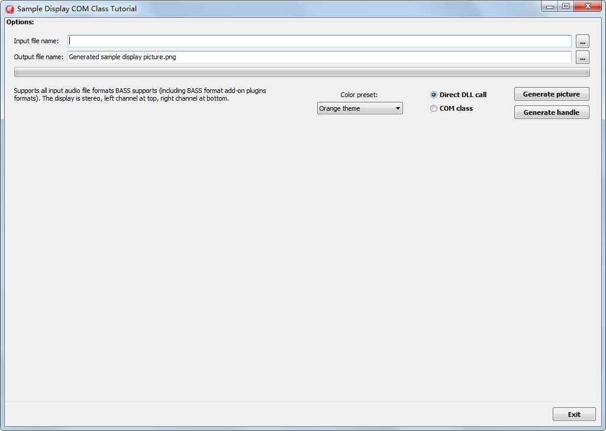
Task: Click the Exit button
Action: [x=574, y=414]
